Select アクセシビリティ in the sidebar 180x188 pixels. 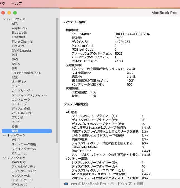coord(24,167)
